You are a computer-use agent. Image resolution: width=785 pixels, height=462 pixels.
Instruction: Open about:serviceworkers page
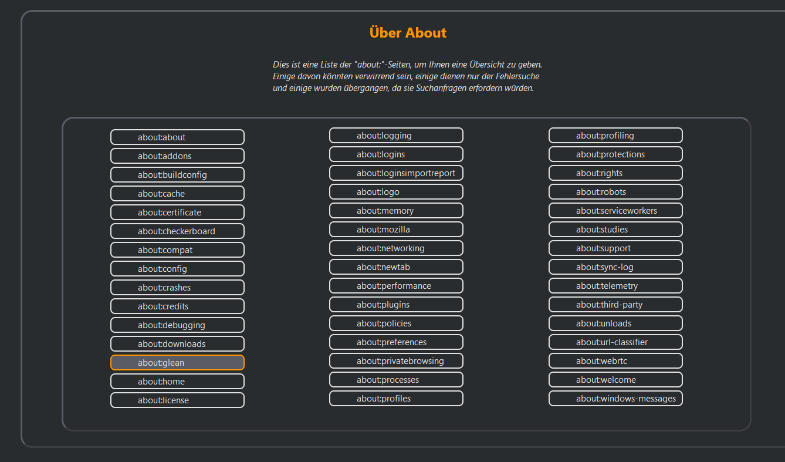point(615,211)
